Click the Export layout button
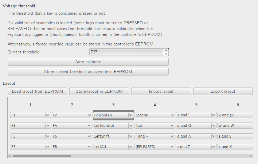The image size is (258, 164). pos(223,92)
